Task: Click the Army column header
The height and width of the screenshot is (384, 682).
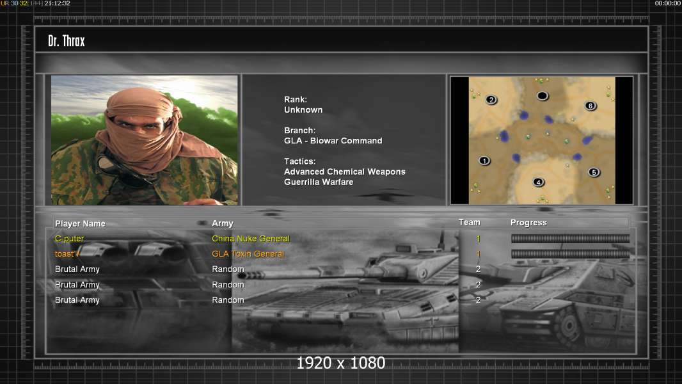Action: coord(223,223)
